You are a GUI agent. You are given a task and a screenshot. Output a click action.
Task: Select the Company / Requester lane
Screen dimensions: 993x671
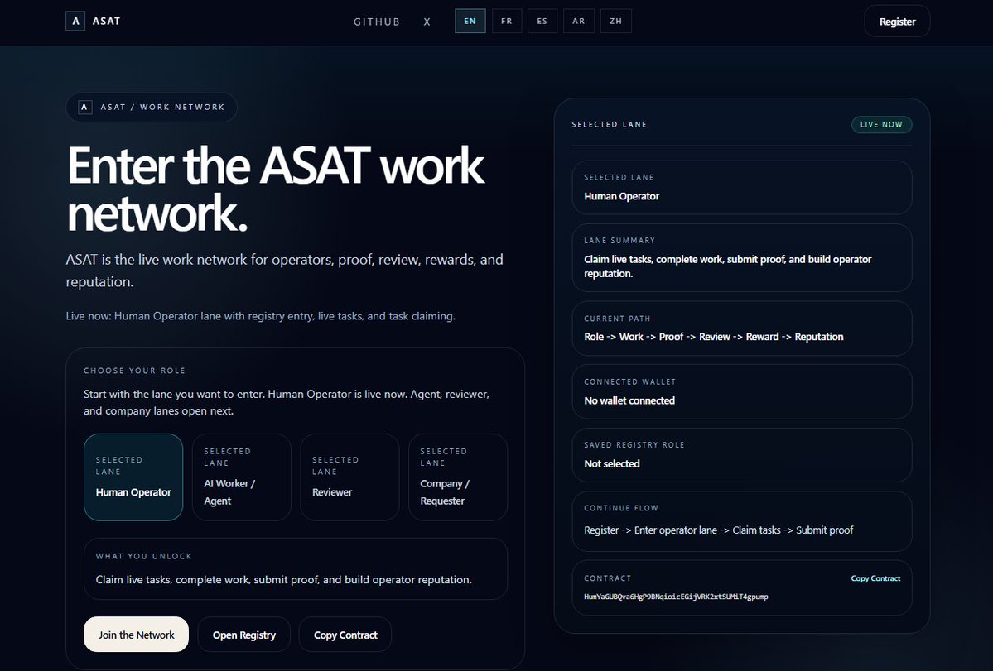pyautogui.click(x=457, y=477)
